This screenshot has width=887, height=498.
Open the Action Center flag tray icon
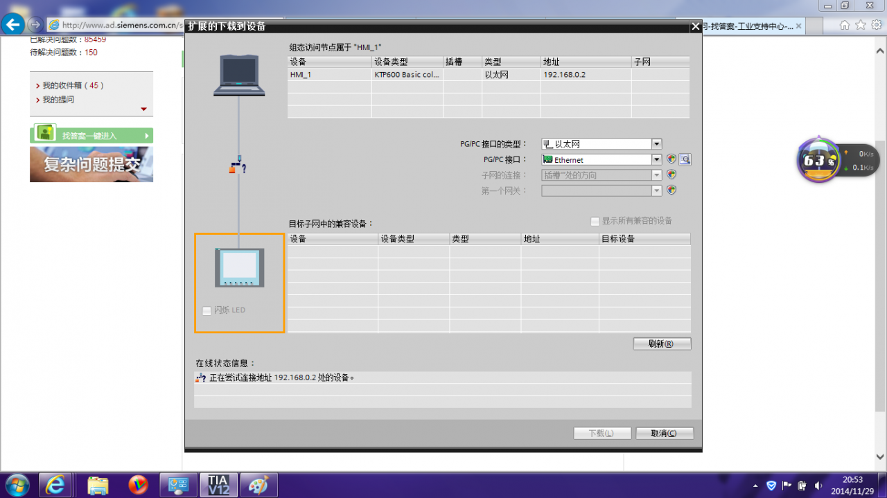pyautogui.click(x=787, y=486)
